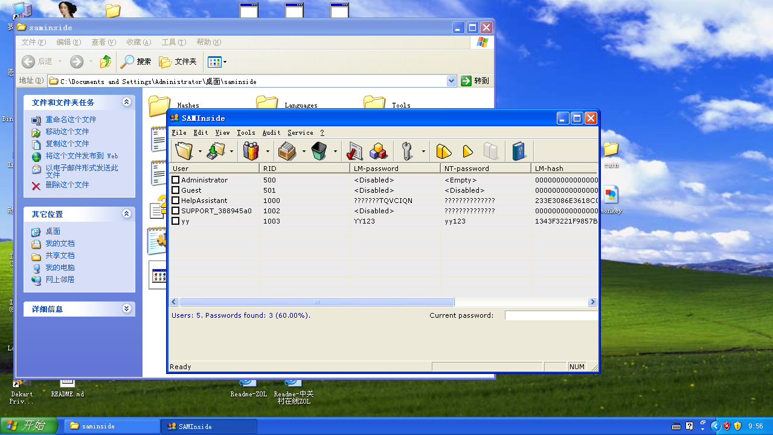Click the greyed-out gray blocks toolbar icon

[x=492, y=151]
